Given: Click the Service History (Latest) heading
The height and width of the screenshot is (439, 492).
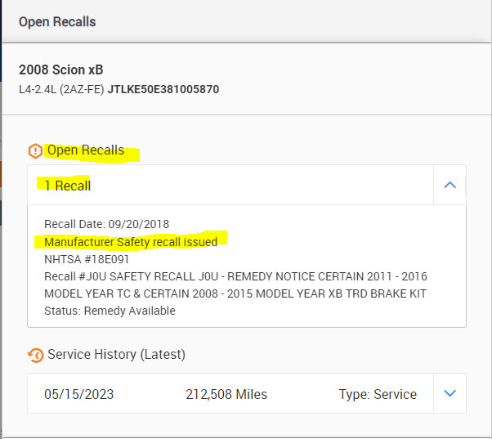Looking at the screenshot, I should 116,355.
